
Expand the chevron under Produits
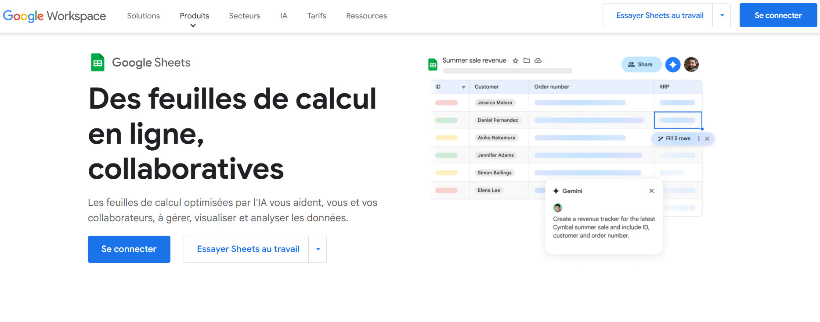193,25
